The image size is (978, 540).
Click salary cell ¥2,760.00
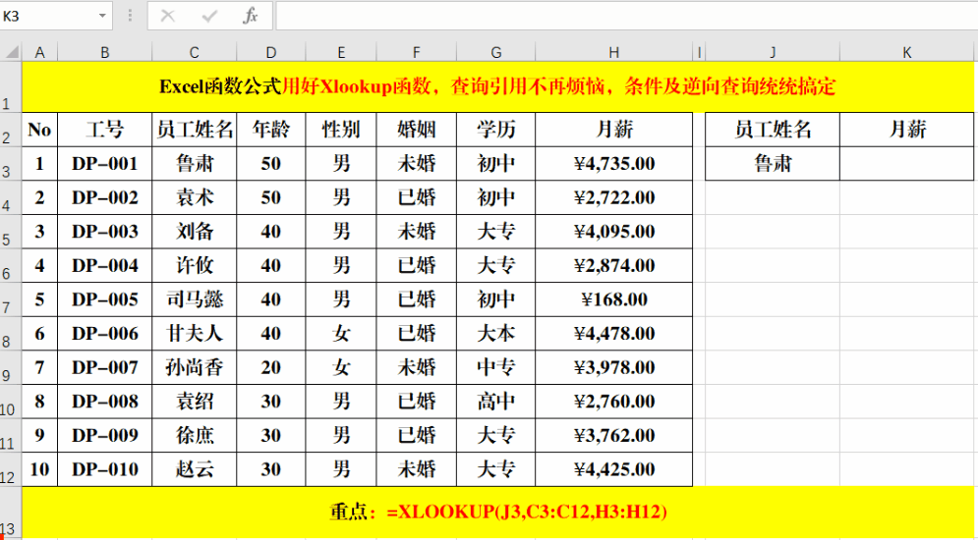pos(614,402)
